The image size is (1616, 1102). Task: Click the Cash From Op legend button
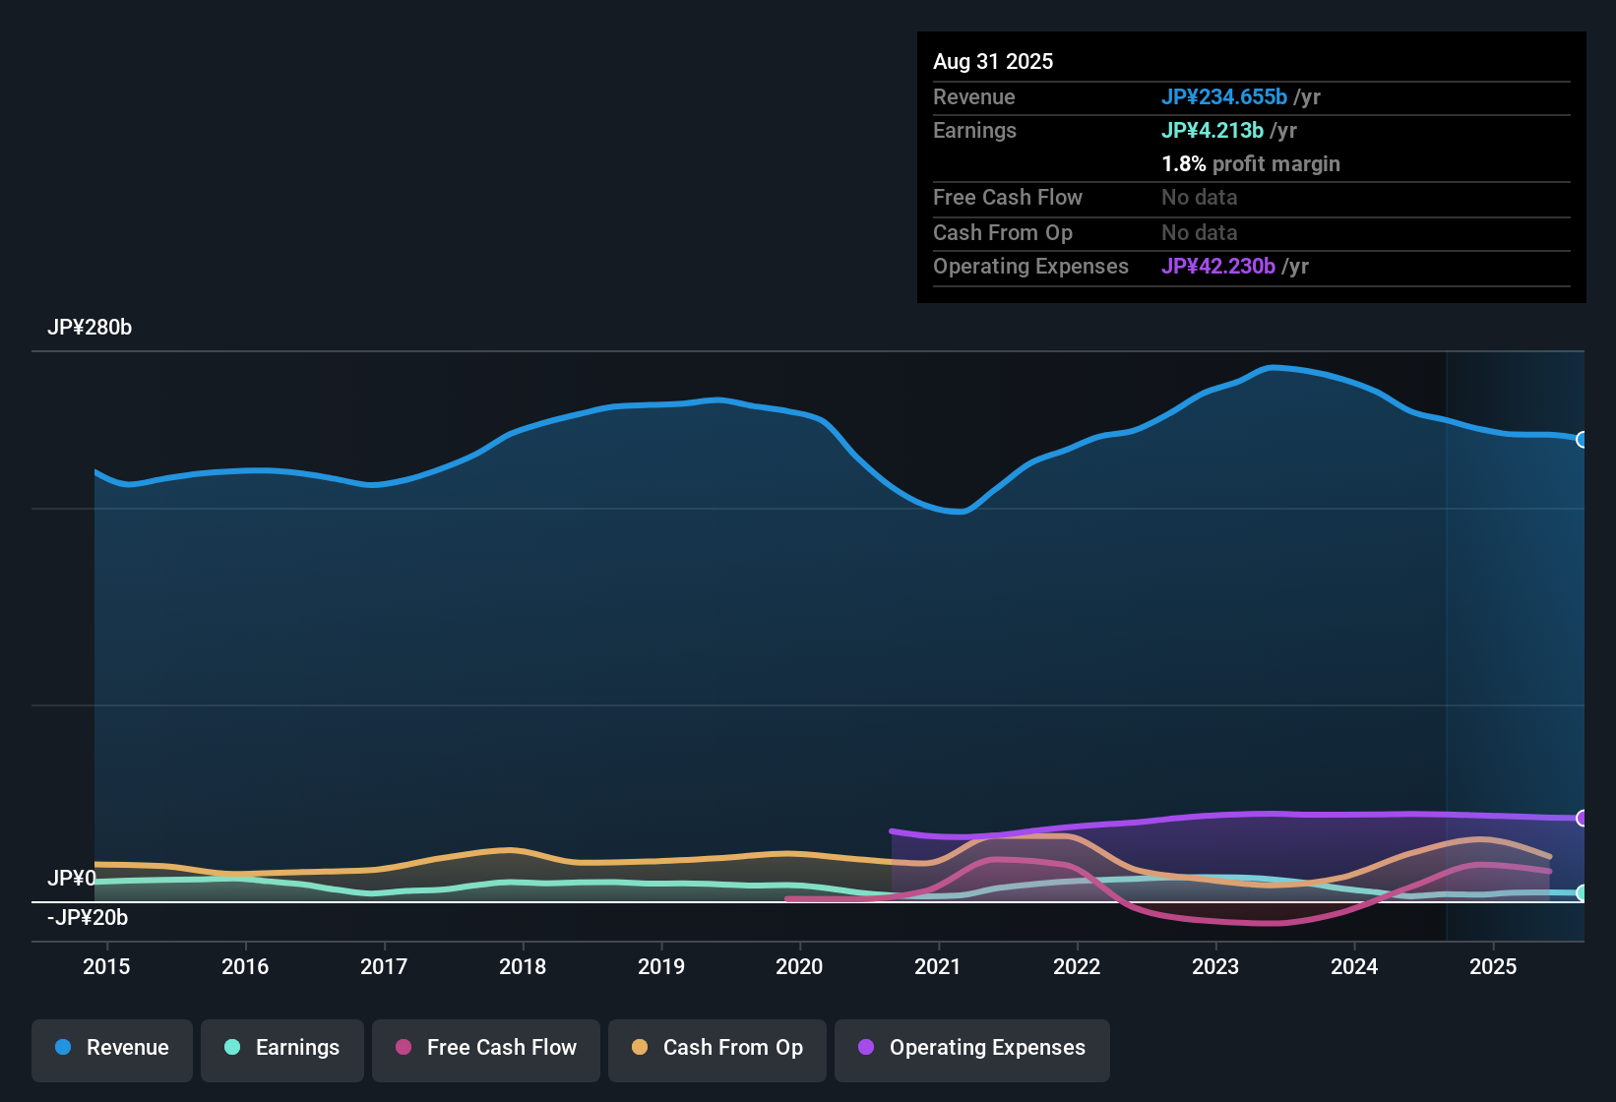pyautogui.click(x=716, y=1048)
